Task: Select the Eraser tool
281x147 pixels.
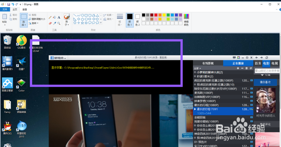Action: [x=50, y=23]
